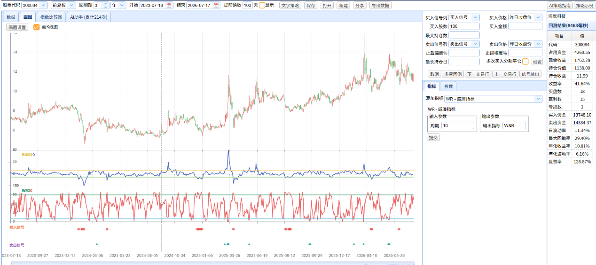Click the AI策略指南 button

[x=559, y=5]
